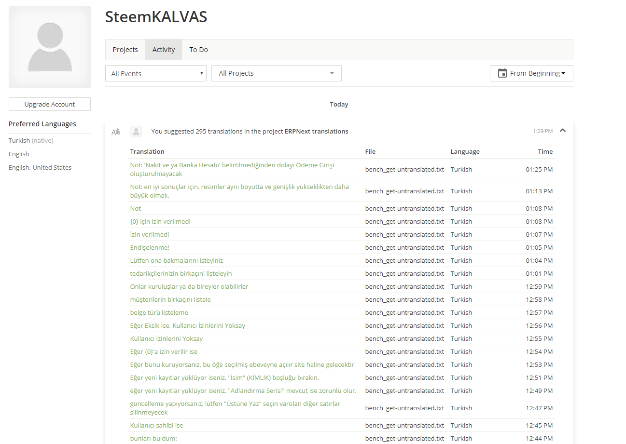The height and width of the screenshot is (444, 626).
Task: Open translation 'Not: 'Nakit ve ya Banka Hesabı'...'
Action: 232,169
